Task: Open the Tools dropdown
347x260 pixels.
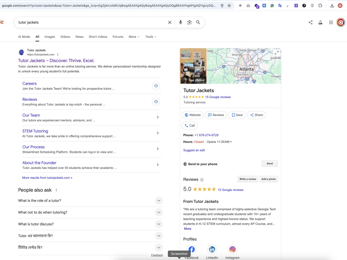Action: pos(151,37)
